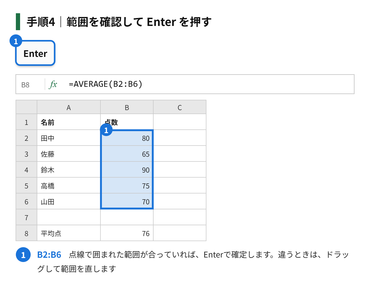Select row 6 header

(x=26, y=201)
